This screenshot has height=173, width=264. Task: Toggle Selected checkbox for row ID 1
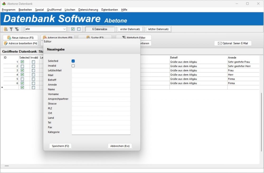point(22,62)
